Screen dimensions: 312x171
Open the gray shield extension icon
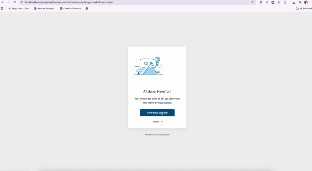267,2
